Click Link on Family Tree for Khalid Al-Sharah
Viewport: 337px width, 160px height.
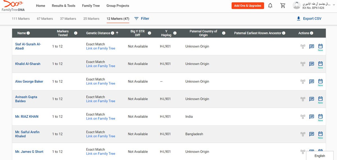pyautogui.click(x=101, y=66)
